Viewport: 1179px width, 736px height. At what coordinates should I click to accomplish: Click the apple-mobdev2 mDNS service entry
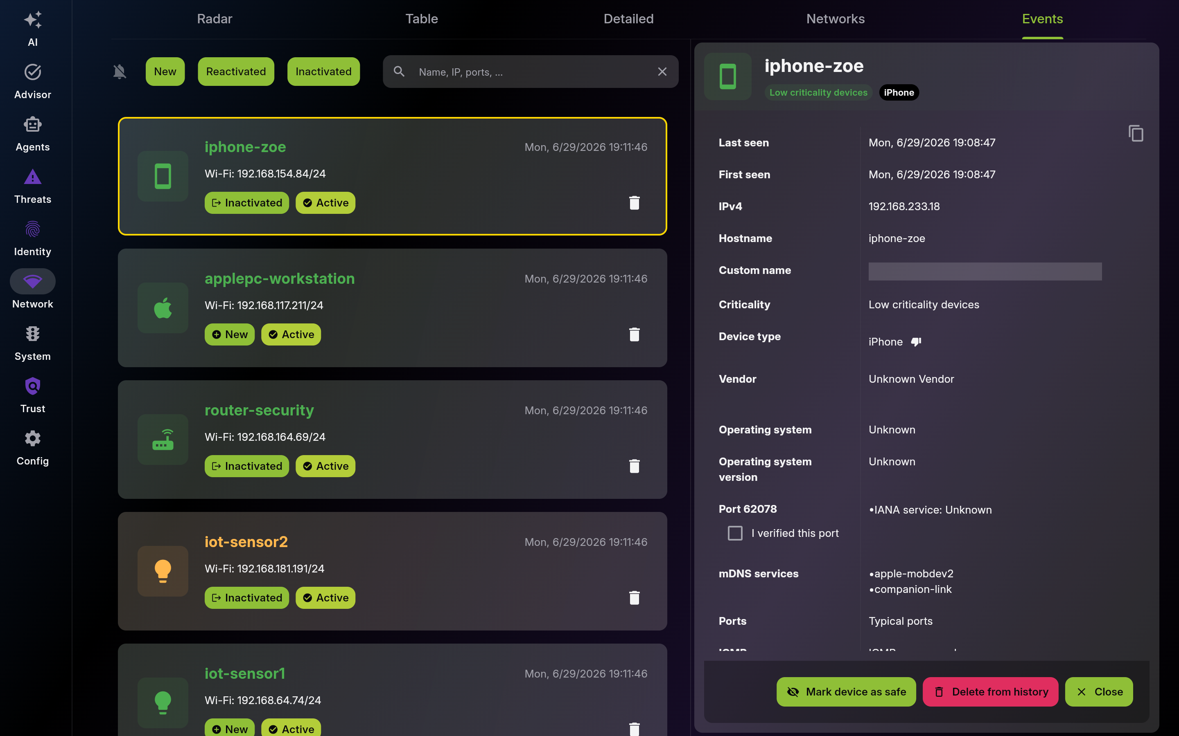911,574
